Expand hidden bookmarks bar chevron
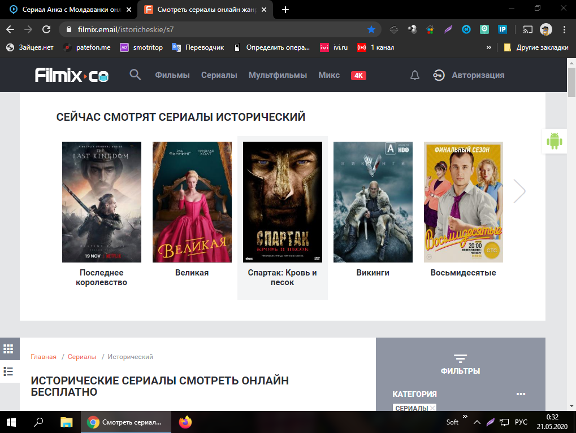Viewport: 576px width, 433px height. (x=488, y=47)
